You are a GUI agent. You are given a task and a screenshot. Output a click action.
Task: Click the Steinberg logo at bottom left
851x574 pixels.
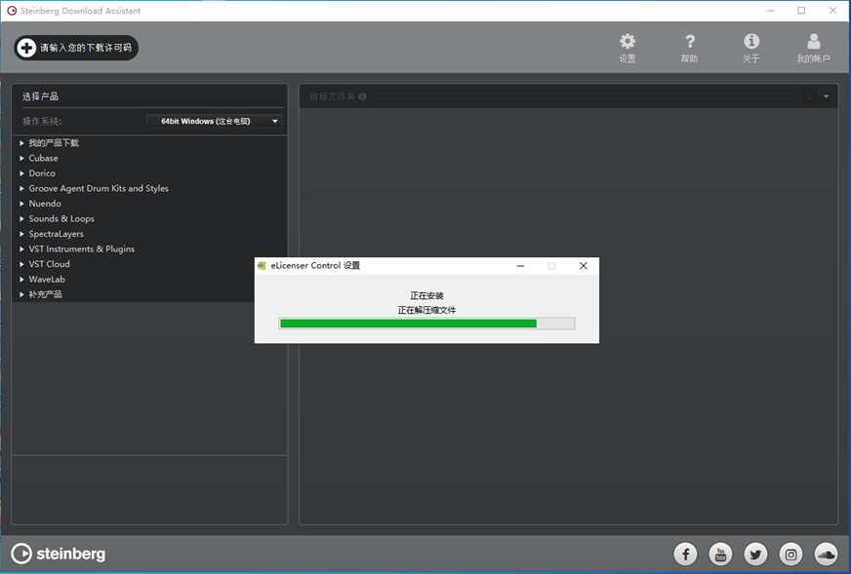tap(59, 555)
